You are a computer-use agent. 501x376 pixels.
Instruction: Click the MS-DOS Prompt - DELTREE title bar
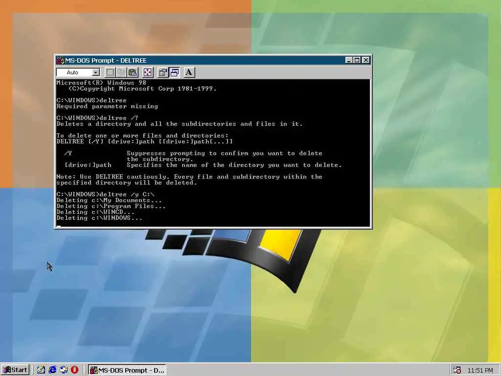213,60
